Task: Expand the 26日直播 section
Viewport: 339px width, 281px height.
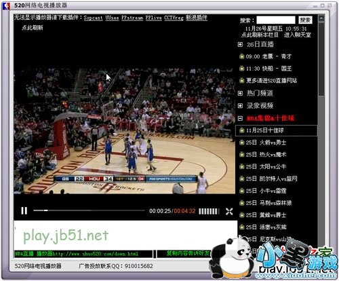Action: tap(240, 44)
